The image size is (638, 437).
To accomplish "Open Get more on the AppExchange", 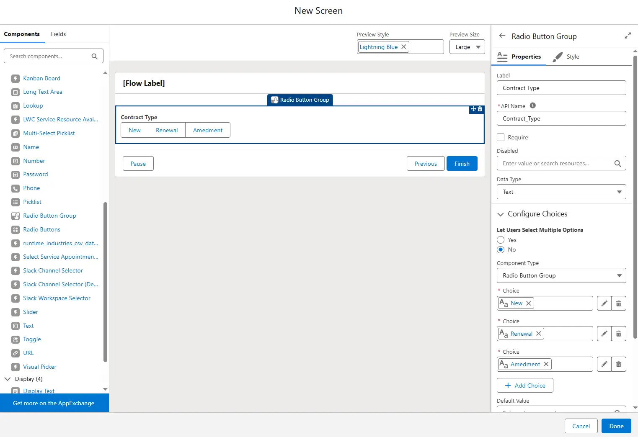I will [54, 403].
